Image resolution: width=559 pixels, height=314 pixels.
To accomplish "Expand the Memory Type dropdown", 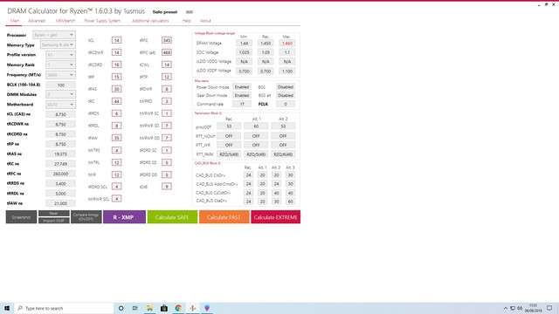I will pos(58,44).
